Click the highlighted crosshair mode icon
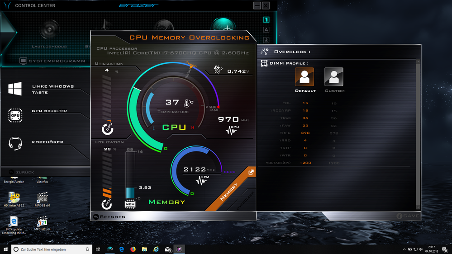The image size is (452, 254). click(223, 28)
